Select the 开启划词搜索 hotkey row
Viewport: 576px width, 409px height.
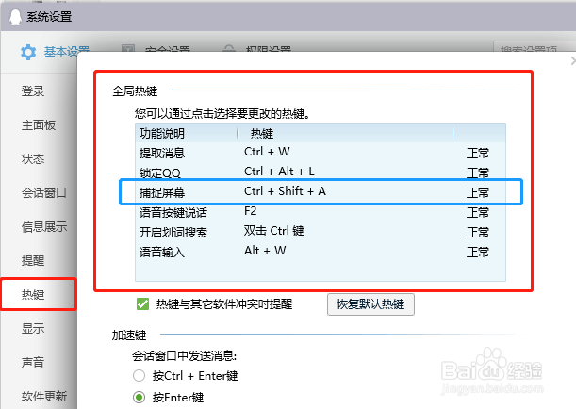(x=321, y=232)
